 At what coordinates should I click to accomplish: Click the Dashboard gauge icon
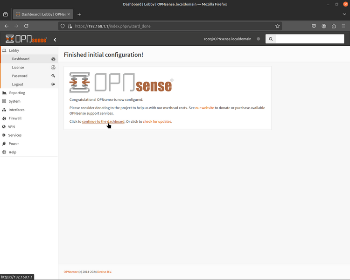[53, 59]
